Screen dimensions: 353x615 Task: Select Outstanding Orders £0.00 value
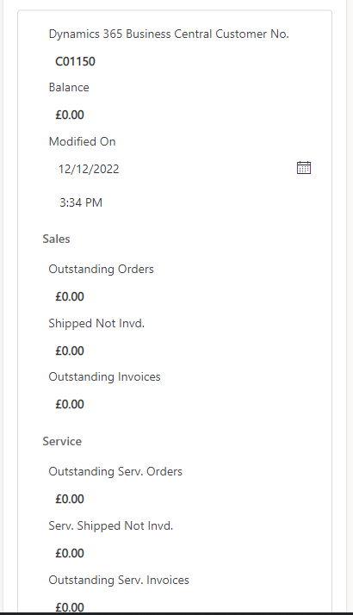tap(70, 297)
